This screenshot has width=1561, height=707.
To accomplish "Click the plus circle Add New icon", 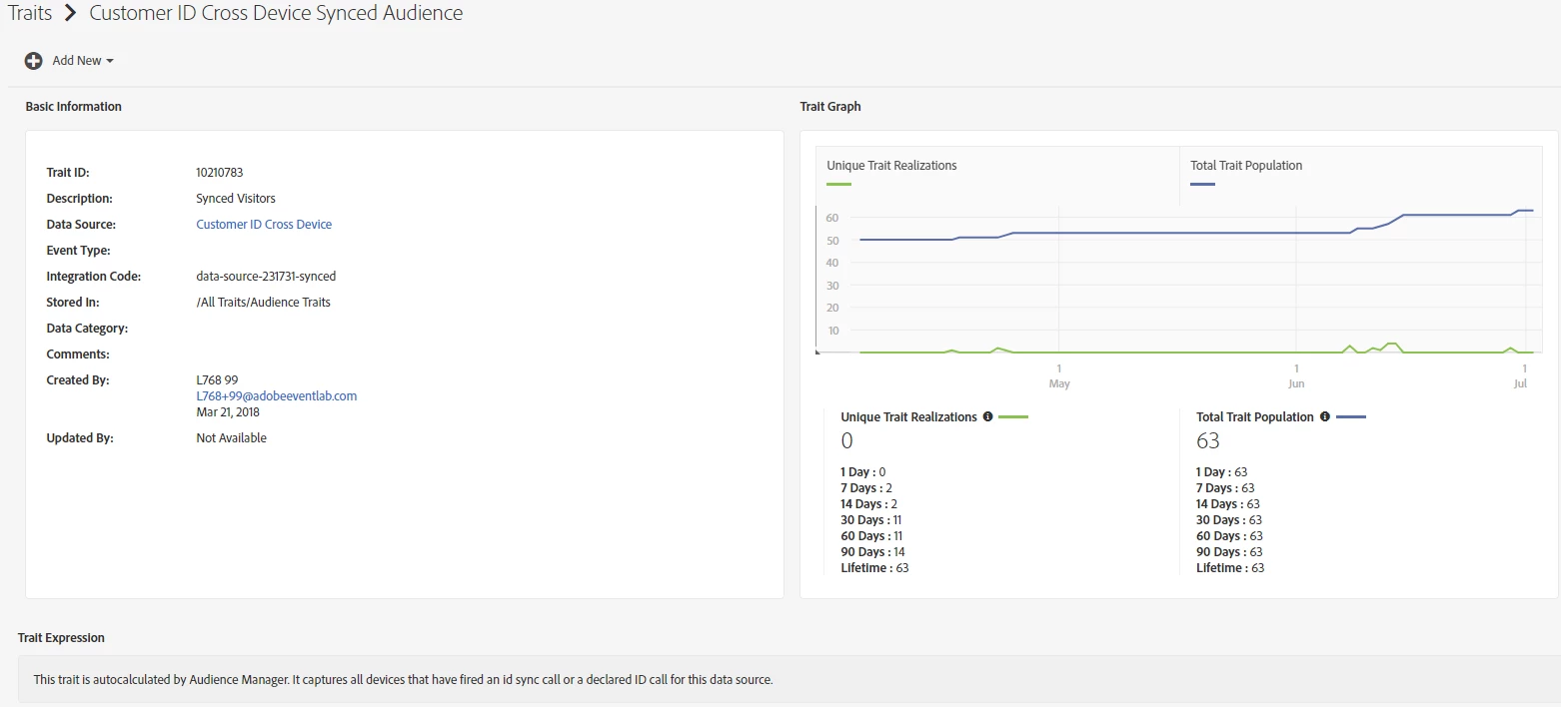I will 34,61.
